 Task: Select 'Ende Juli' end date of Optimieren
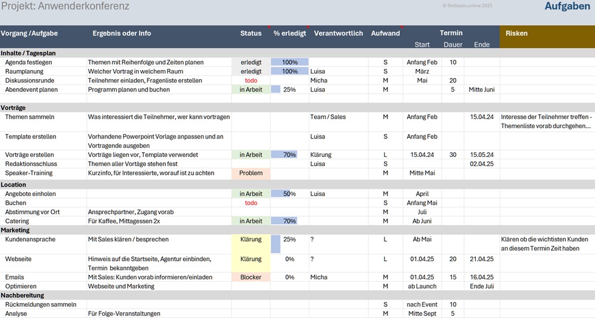coord(481,286)
